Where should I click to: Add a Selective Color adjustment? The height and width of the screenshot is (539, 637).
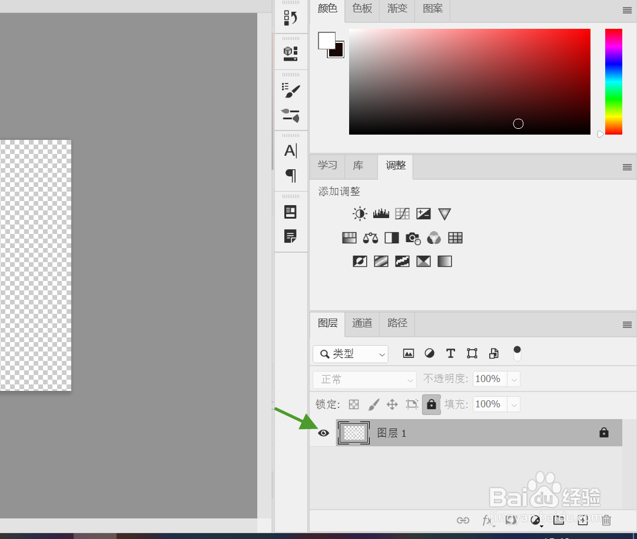pos(423,261)
